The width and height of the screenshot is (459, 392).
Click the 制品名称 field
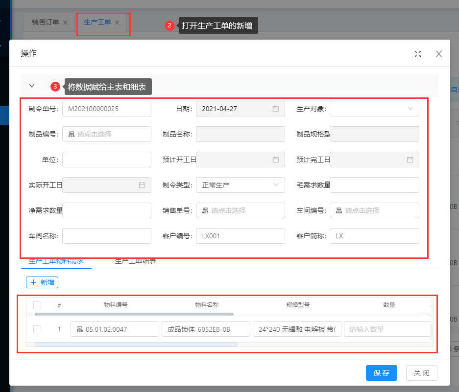[241, 134]
